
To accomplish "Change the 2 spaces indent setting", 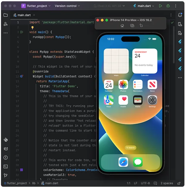I will 167,183.
